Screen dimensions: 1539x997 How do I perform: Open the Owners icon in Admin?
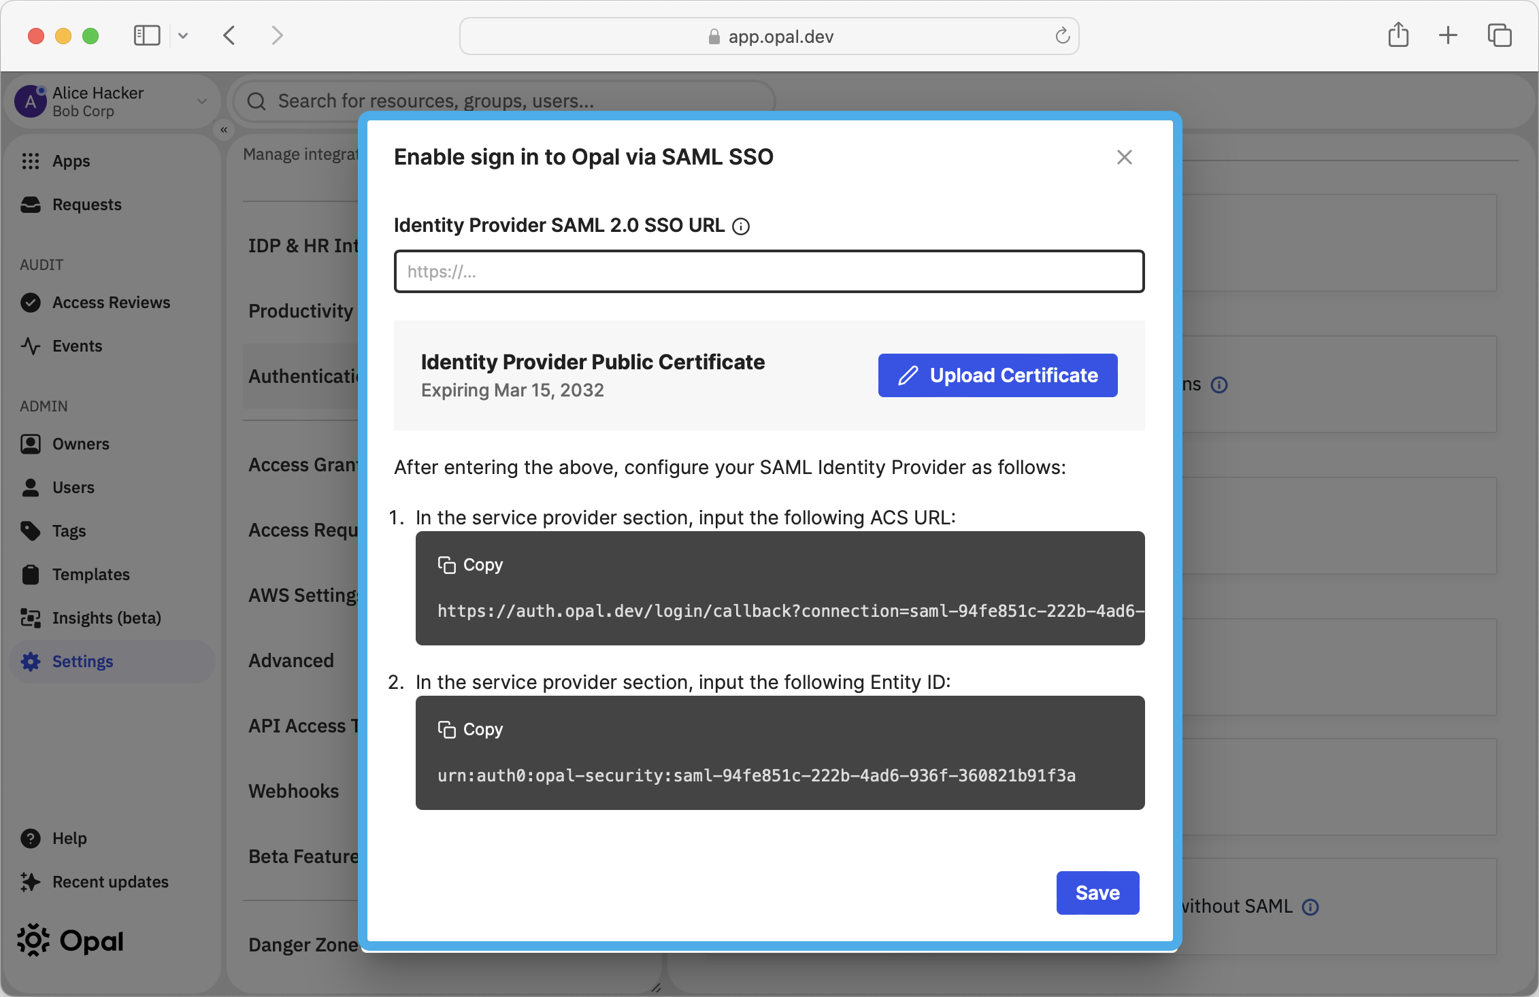pos(31,444)
